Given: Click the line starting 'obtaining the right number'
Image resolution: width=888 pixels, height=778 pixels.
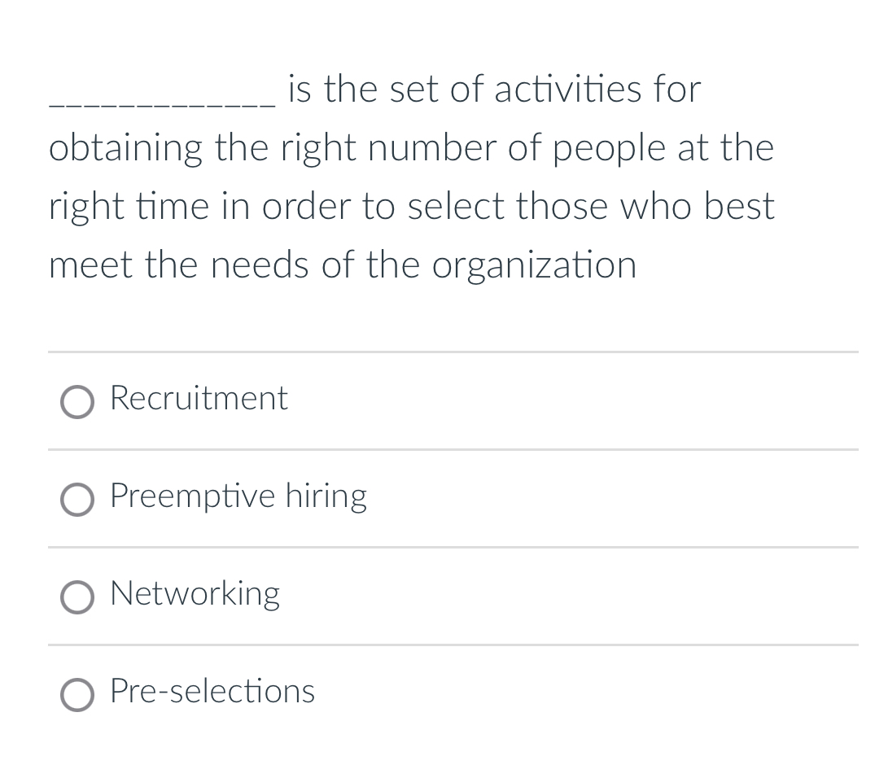Looking at the screenshot, I should pyautogui.click(x=411, y=148).
